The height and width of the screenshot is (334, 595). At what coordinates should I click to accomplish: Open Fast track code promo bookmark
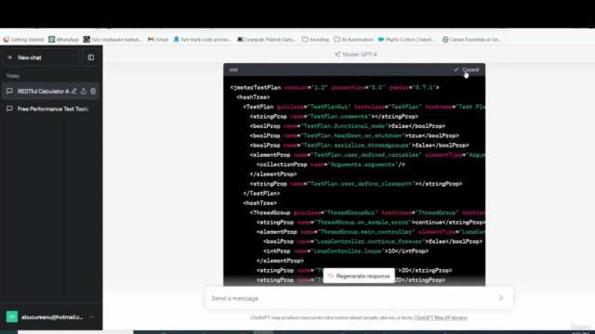tap(203, 39)
